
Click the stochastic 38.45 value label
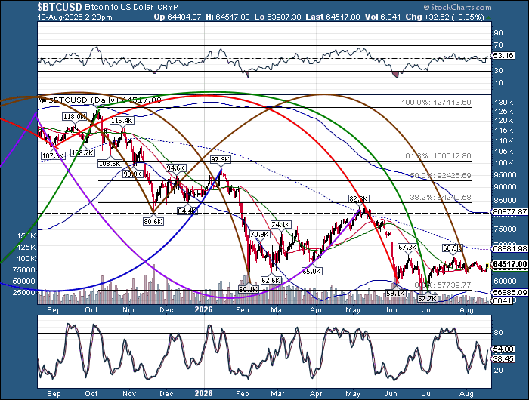(x=503, y=359)
